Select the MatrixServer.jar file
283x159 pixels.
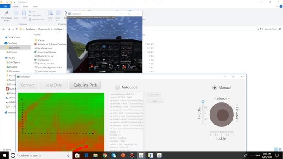pos(46,56)
